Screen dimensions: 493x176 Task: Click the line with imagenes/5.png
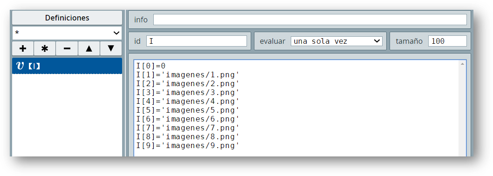pyautogui.click(x=188, y=110)
